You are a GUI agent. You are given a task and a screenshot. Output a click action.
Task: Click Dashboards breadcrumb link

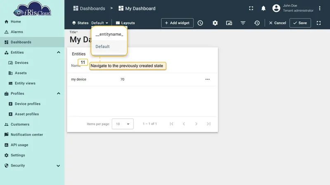pyautogui.click(x=89, y=8)
